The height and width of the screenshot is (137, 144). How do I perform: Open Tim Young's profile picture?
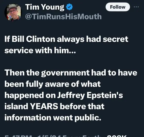(13, 12)
